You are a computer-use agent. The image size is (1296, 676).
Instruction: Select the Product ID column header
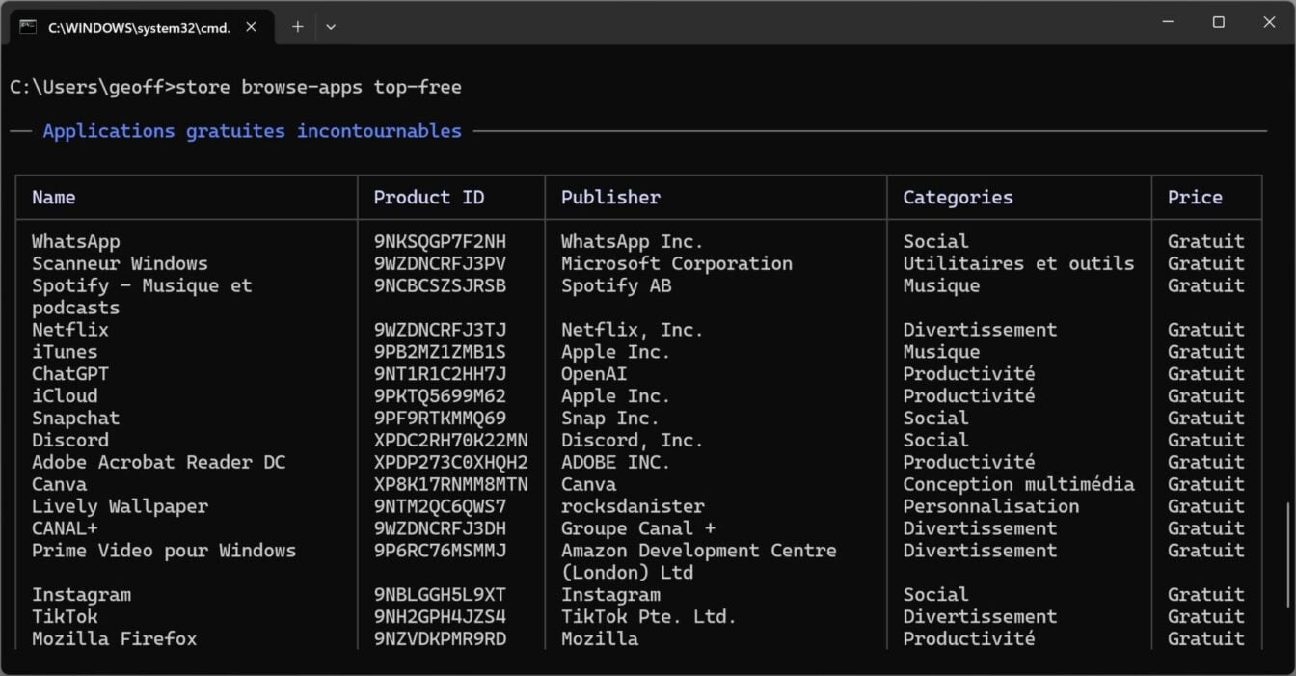coord(428,197)
